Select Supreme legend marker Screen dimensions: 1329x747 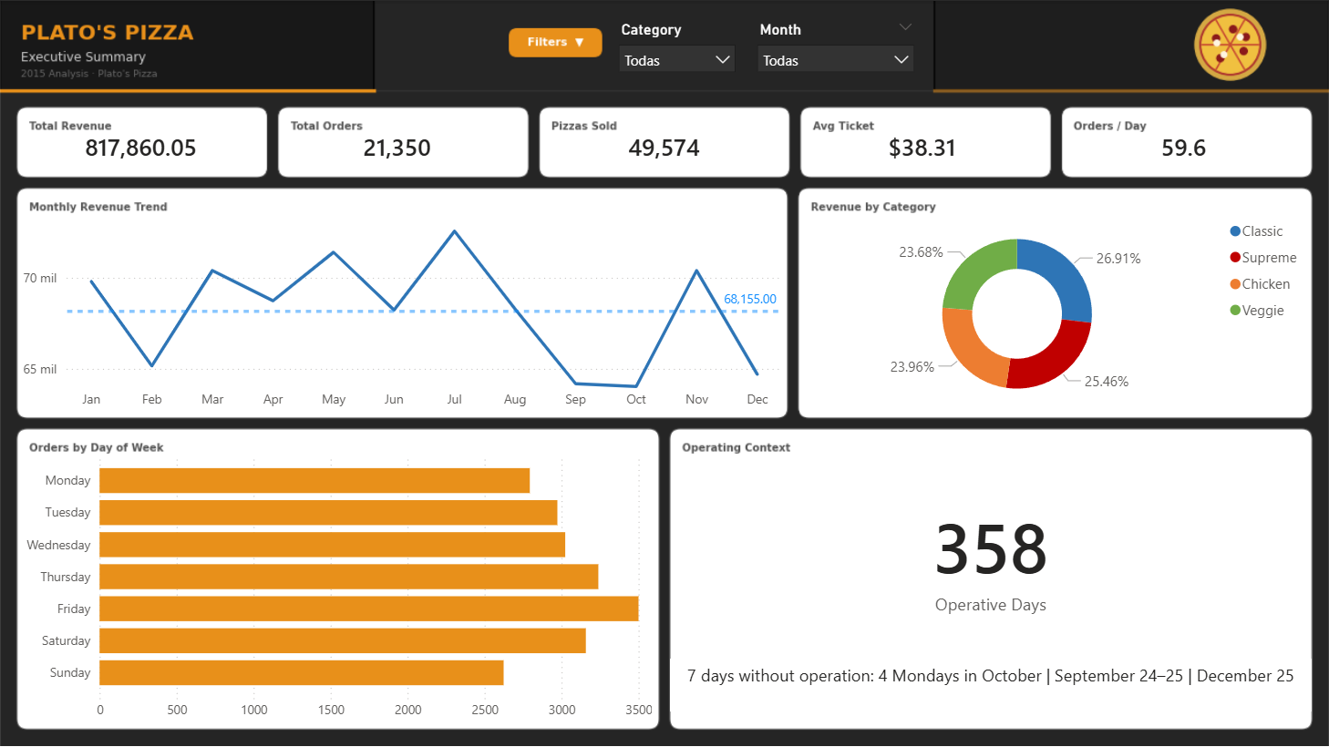click(x=1235, y=258)
